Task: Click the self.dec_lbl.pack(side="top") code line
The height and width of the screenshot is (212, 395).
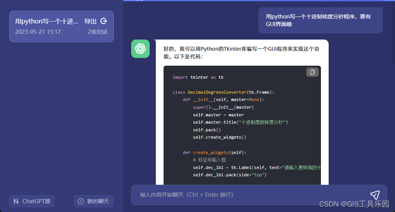Action: tap(230, 175)
